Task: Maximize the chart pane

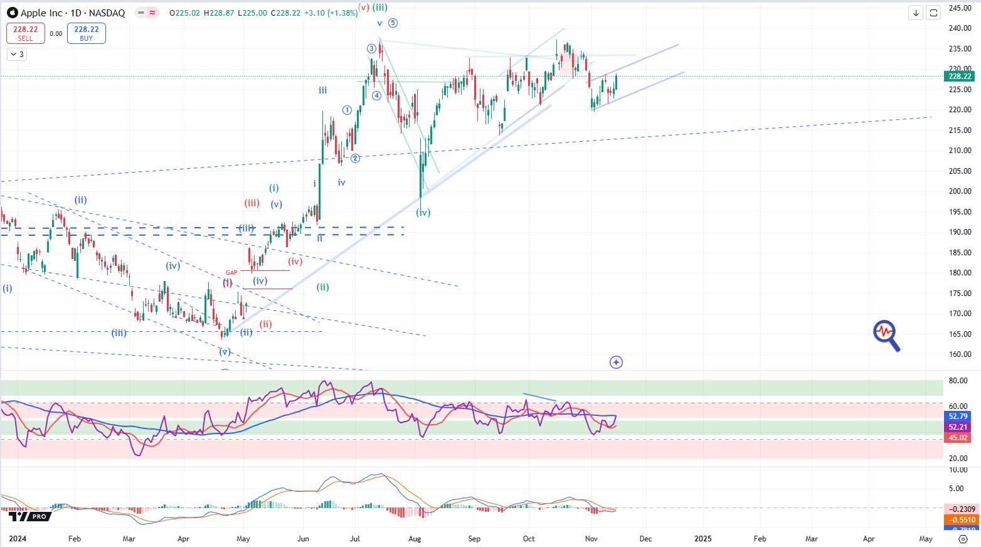Action: pos(933,13)
